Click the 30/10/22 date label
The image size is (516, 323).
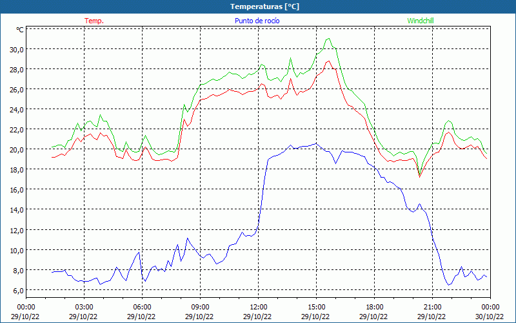pyautogui.click(x=490, y=317)
